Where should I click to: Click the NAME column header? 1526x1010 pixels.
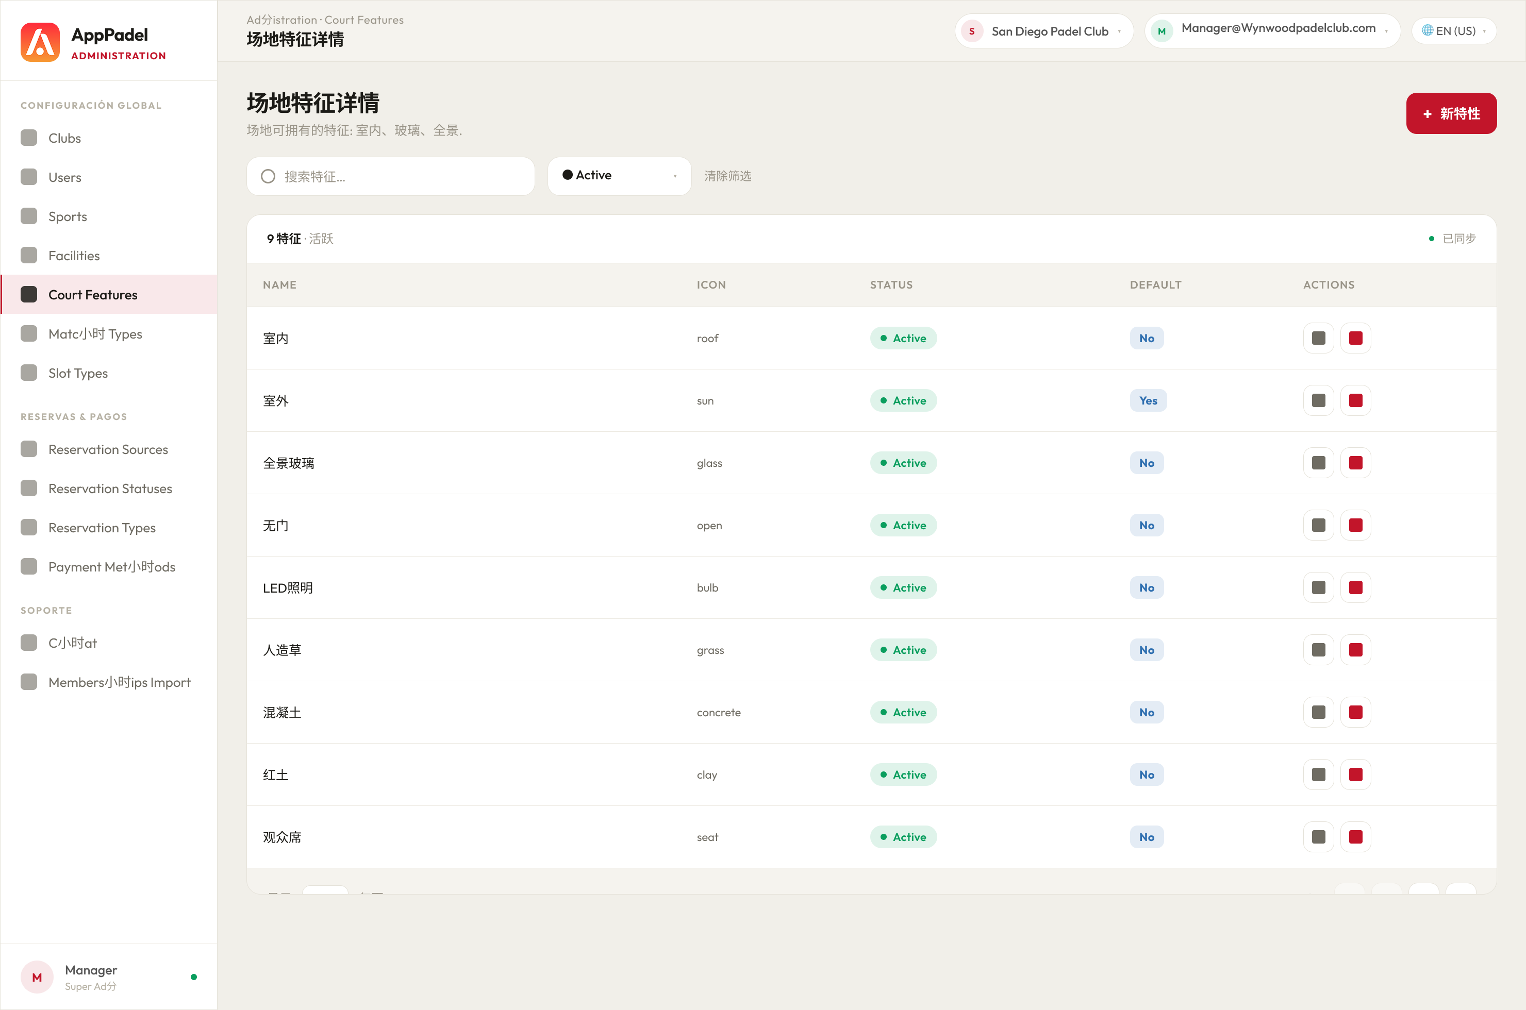[279, 284]
